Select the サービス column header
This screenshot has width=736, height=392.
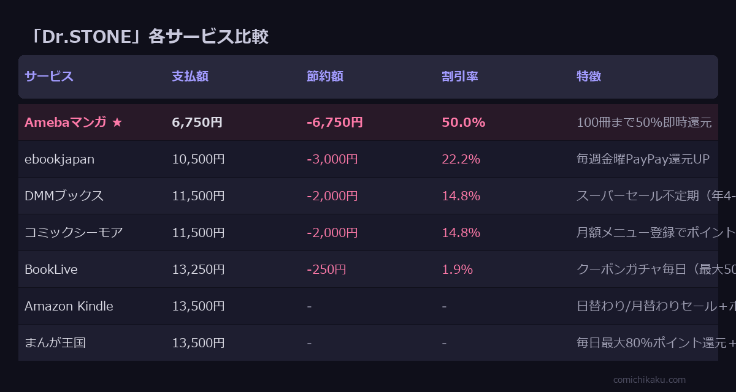(x=49, y=77)
